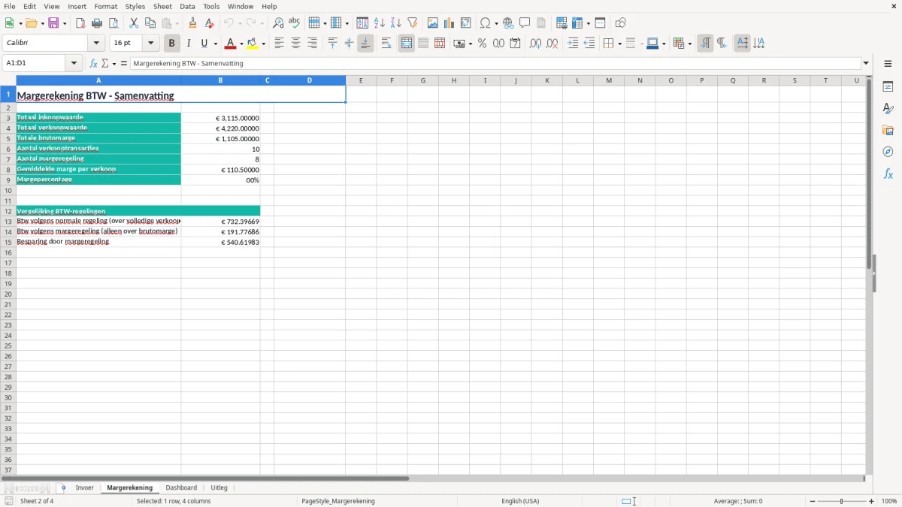Open the Function Wizard fx icon

[94, 64]
